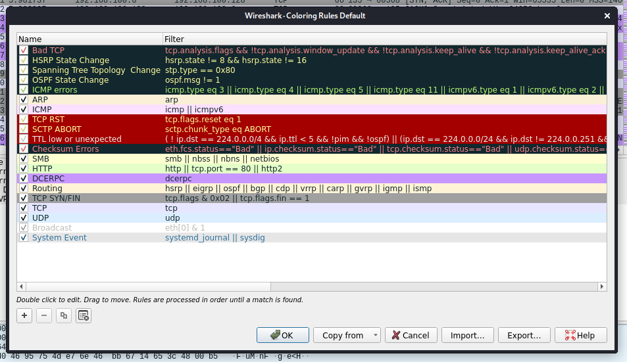This screenshot has height=362, width=627.
Task: Click Export... to save rules
Action: coord(524,335)
